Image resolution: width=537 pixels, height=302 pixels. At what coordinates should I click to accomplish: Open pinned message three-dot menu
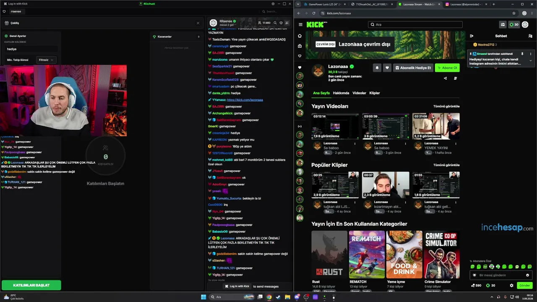coord(531,54)
